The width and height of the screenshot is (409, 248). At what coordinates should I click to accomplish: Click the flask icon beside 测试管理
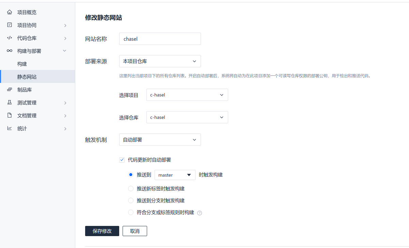(x=10, y=103)
